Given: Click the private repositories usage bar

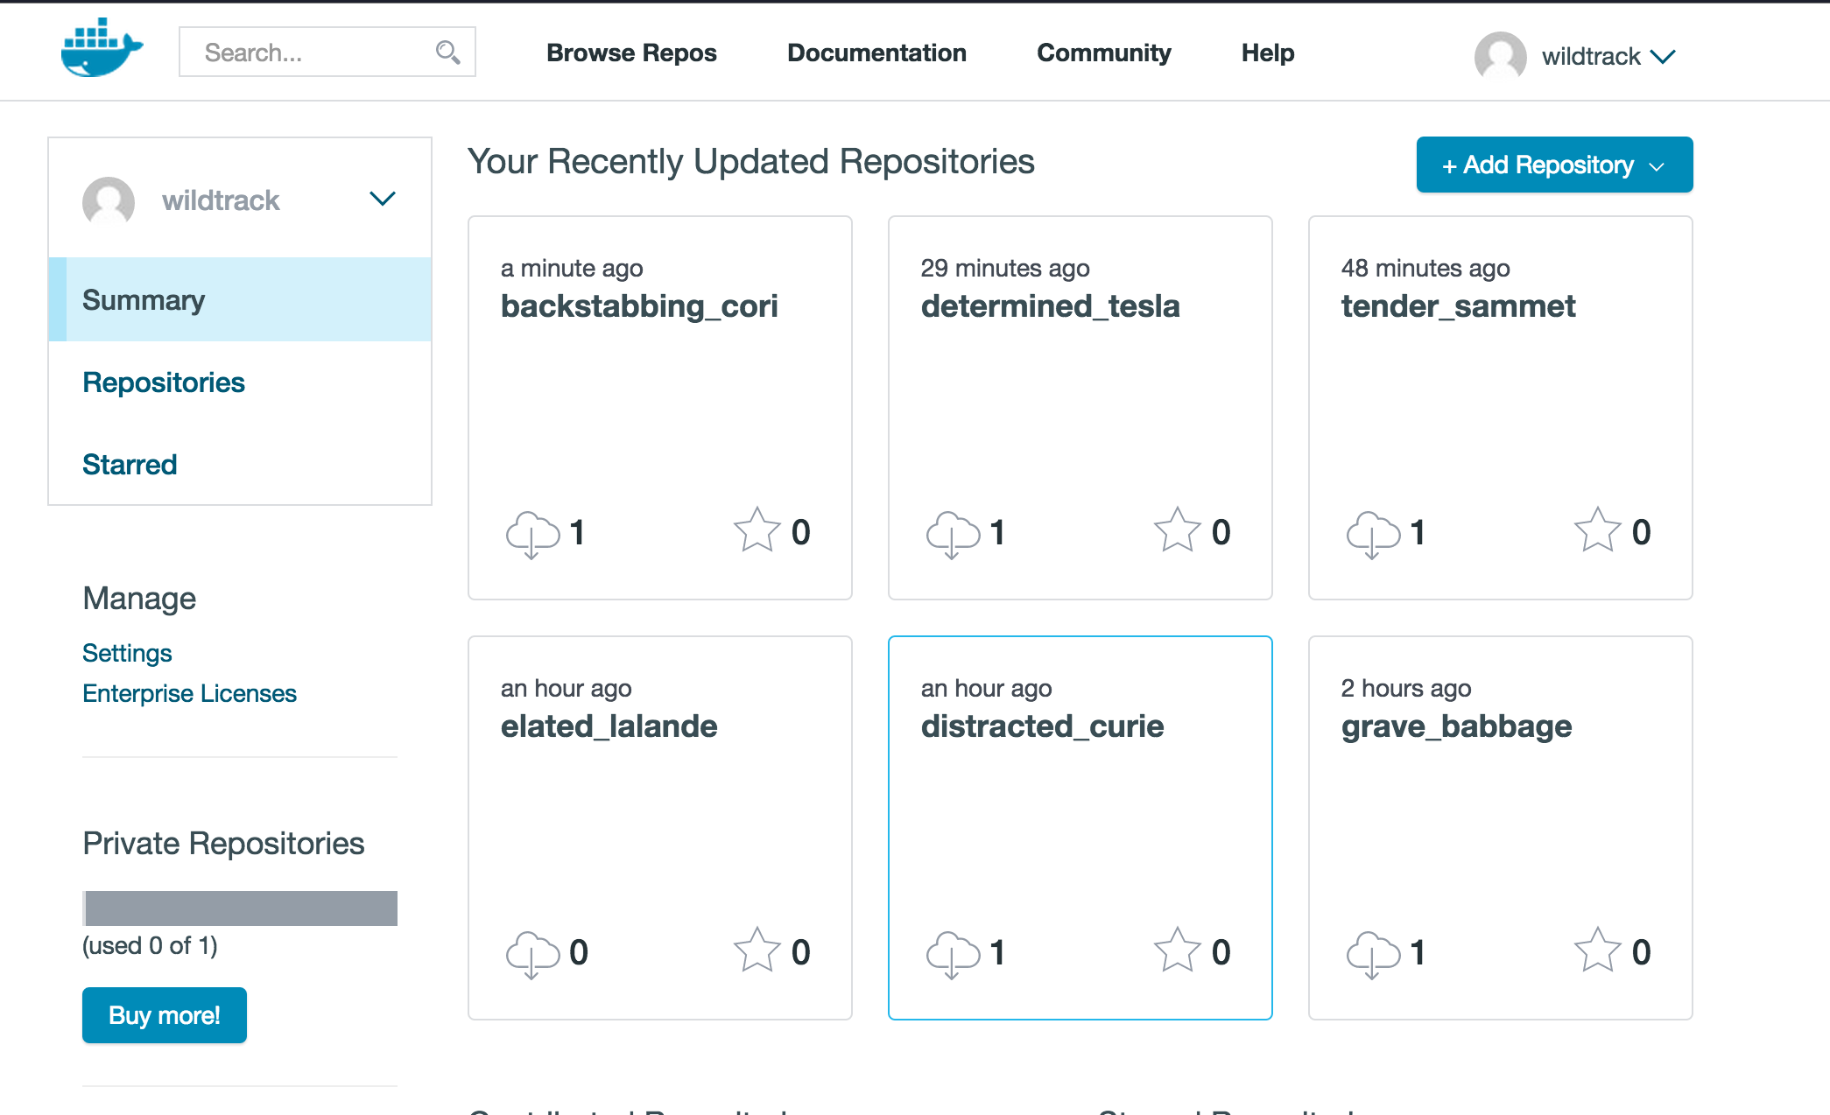Looking at the screenshot, I should [x=240, y=908].
